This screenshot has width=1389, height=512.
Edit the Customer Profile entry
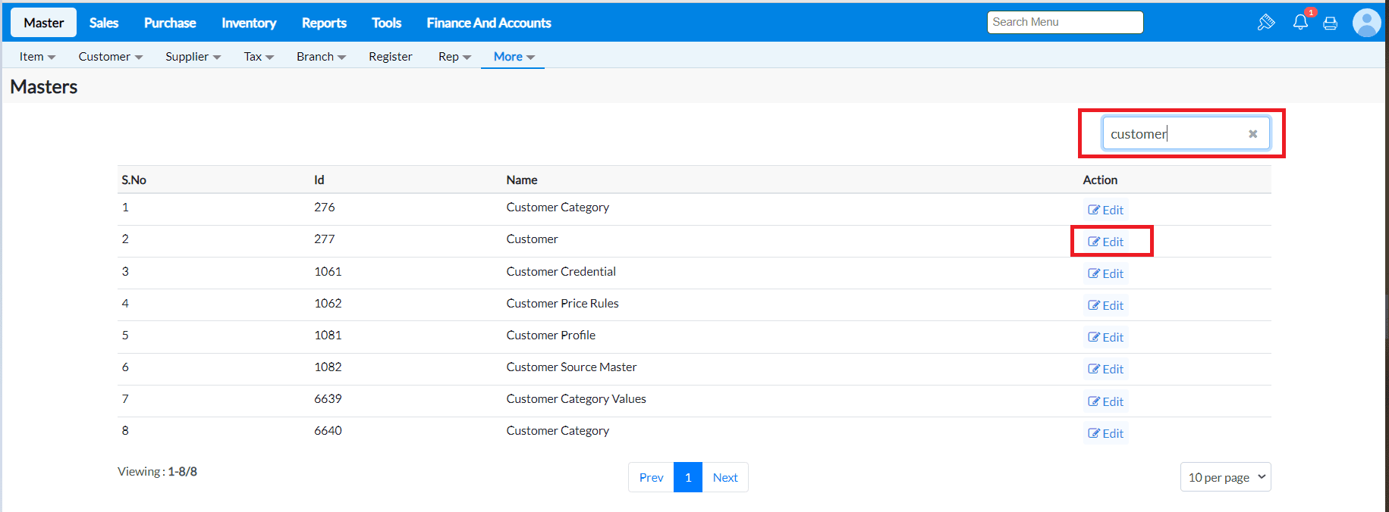pos(1106,338)
